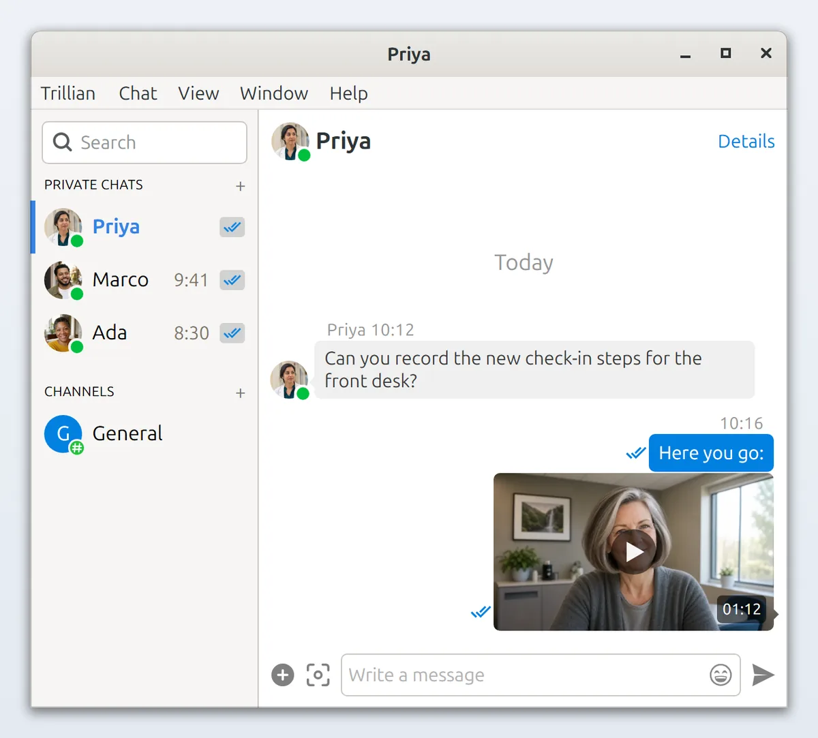The width and height of the screenshot is (818, 738).
Task: Click the "Priya 10:12" sender label
Action: tap(370, 330)
